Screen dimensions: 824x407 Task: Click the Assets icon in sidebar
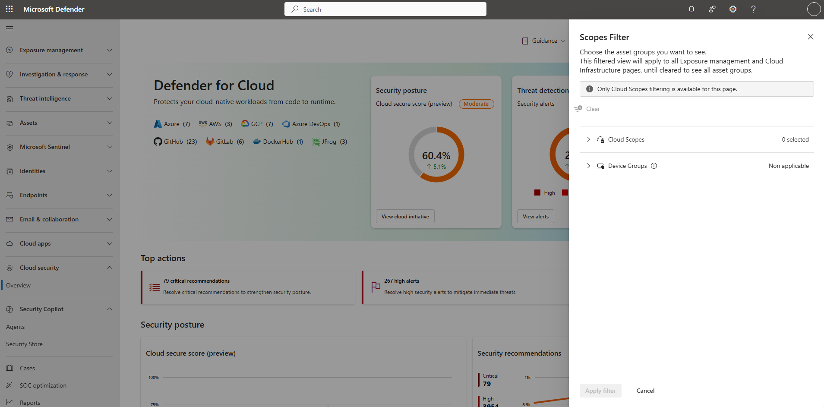pyautogui.click(x=9, y=123)
